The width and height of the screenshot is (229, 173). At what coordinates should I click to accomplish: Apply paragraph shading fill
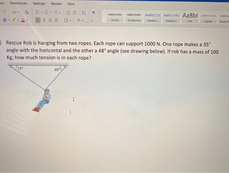(79, 21)
